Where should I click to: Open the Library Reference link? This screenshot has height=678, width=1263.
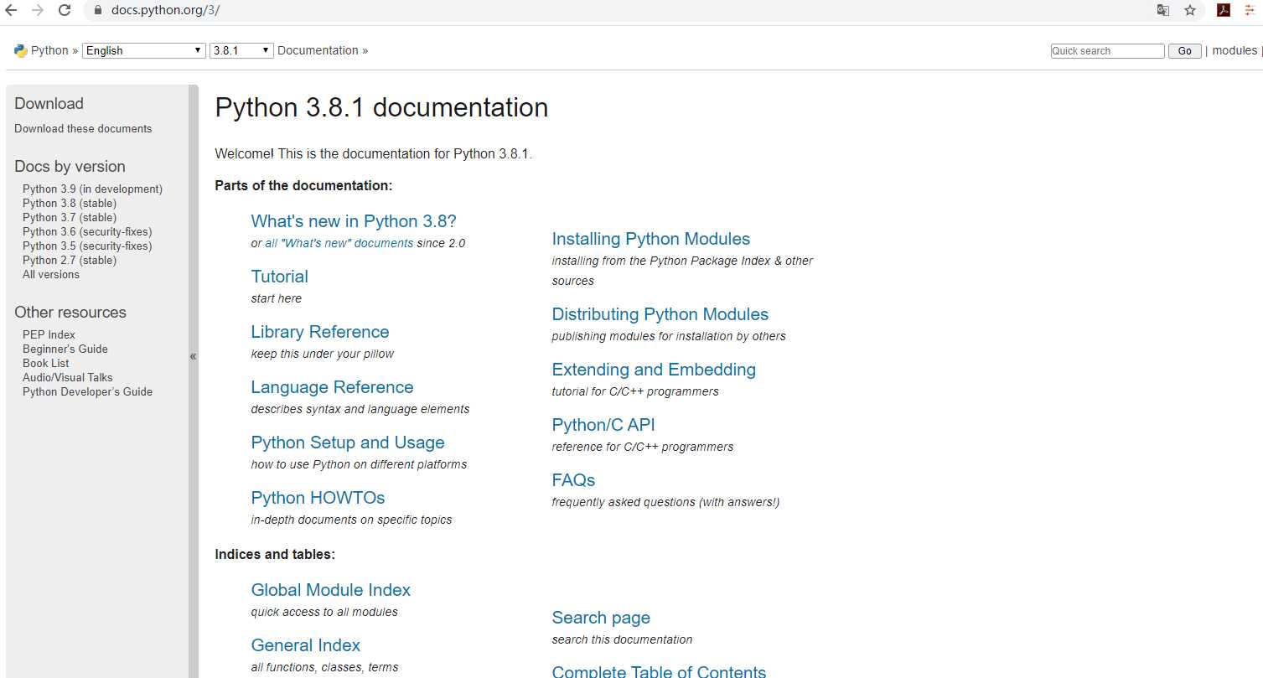[320, 332]
